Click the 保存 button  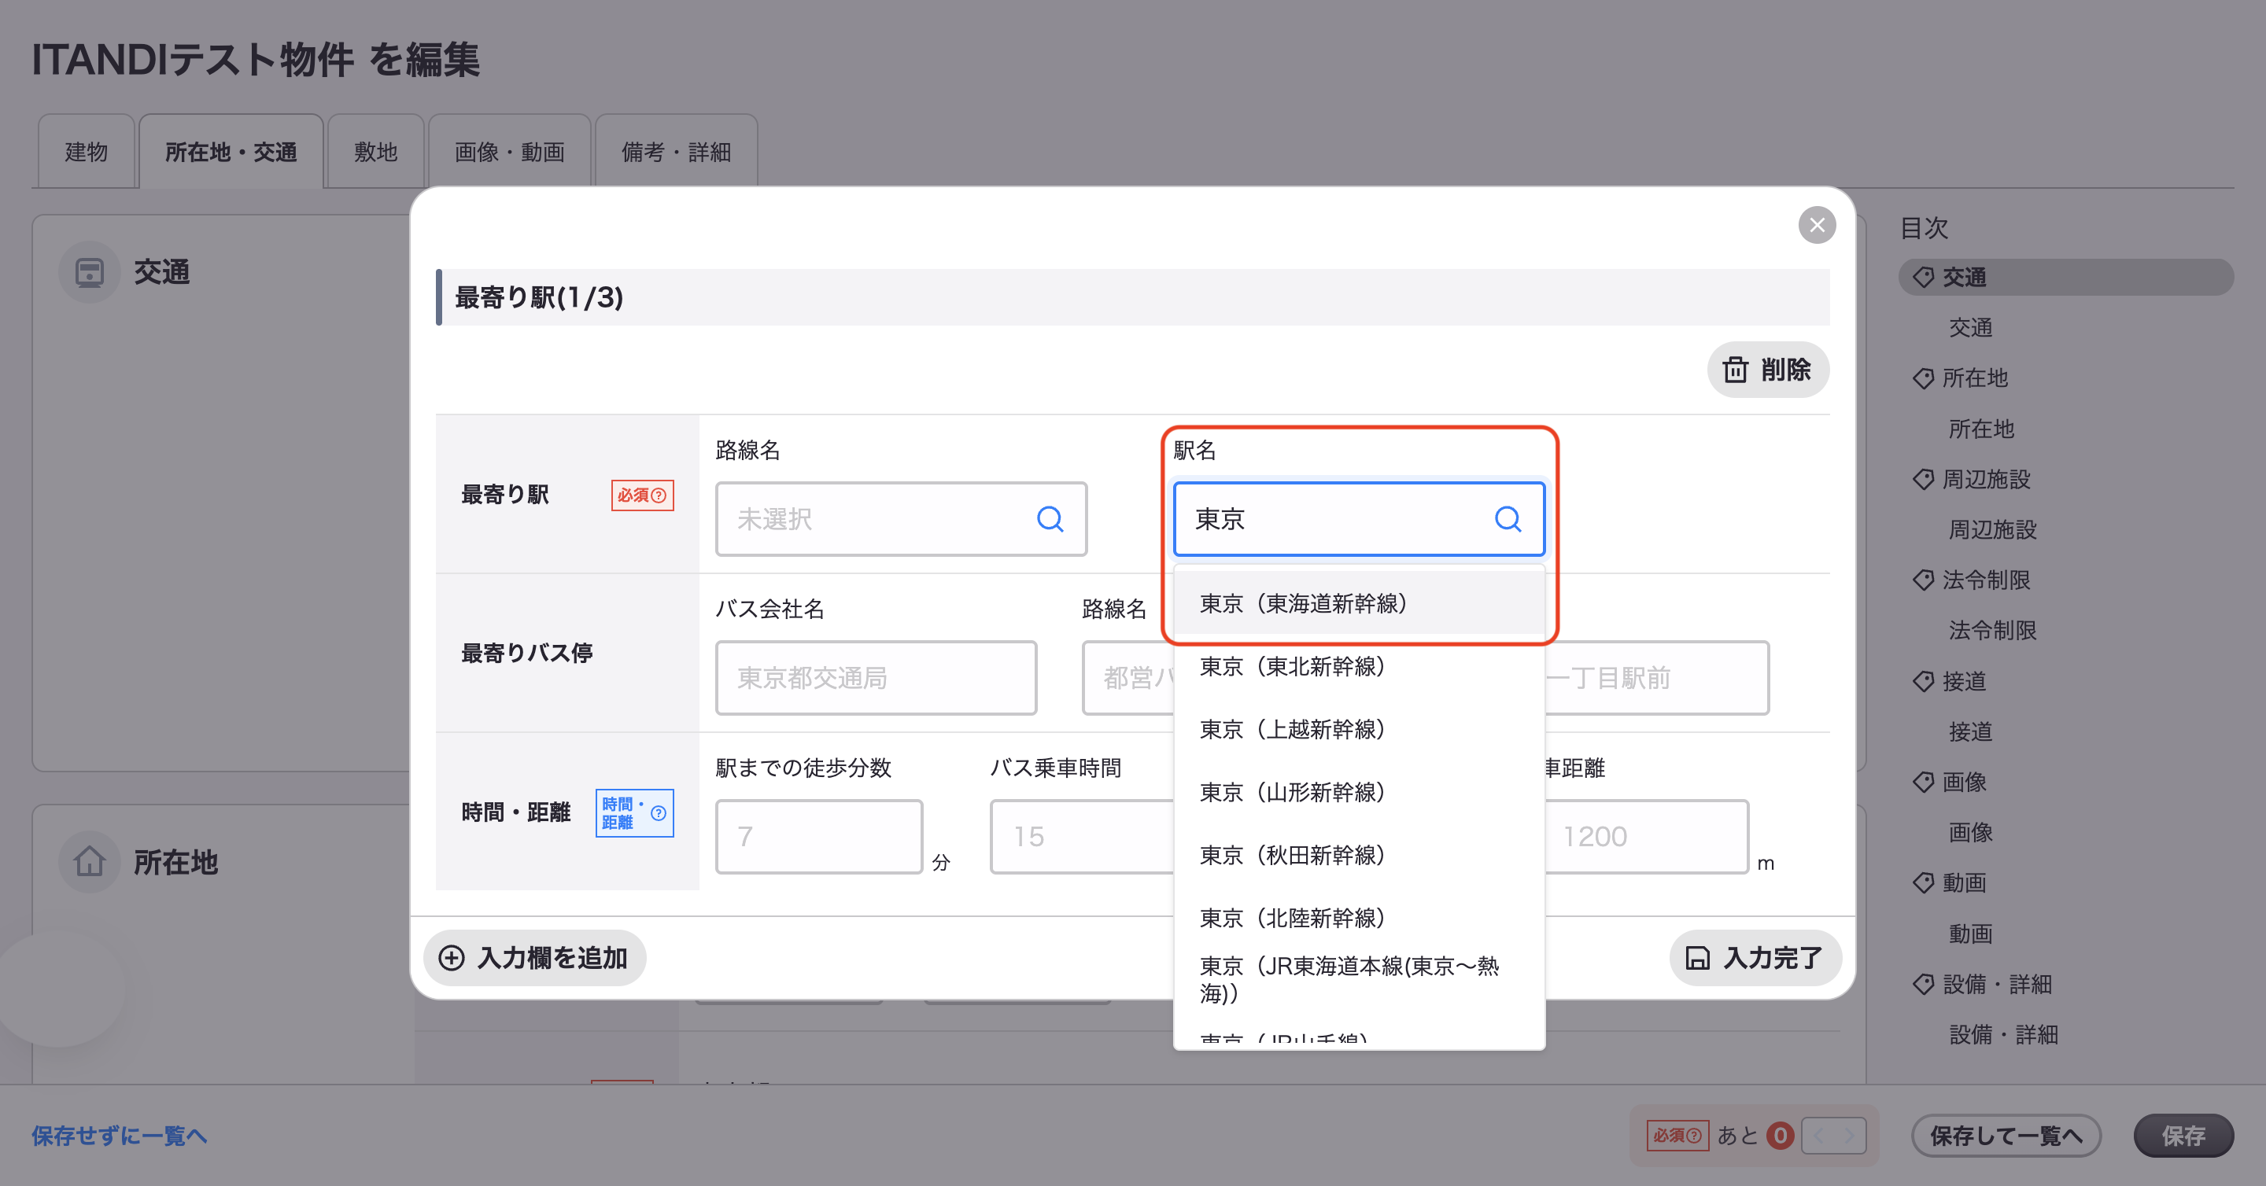coord(2183,1135)
